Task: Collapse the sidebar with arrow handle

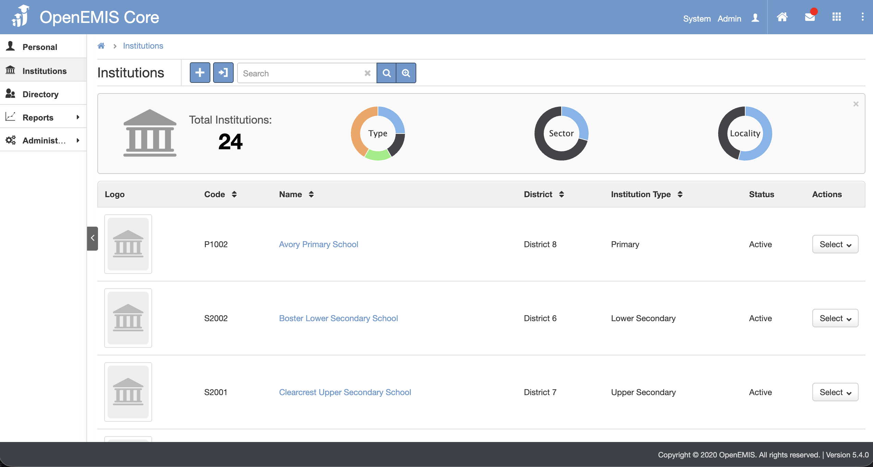Action: point(93,238)
